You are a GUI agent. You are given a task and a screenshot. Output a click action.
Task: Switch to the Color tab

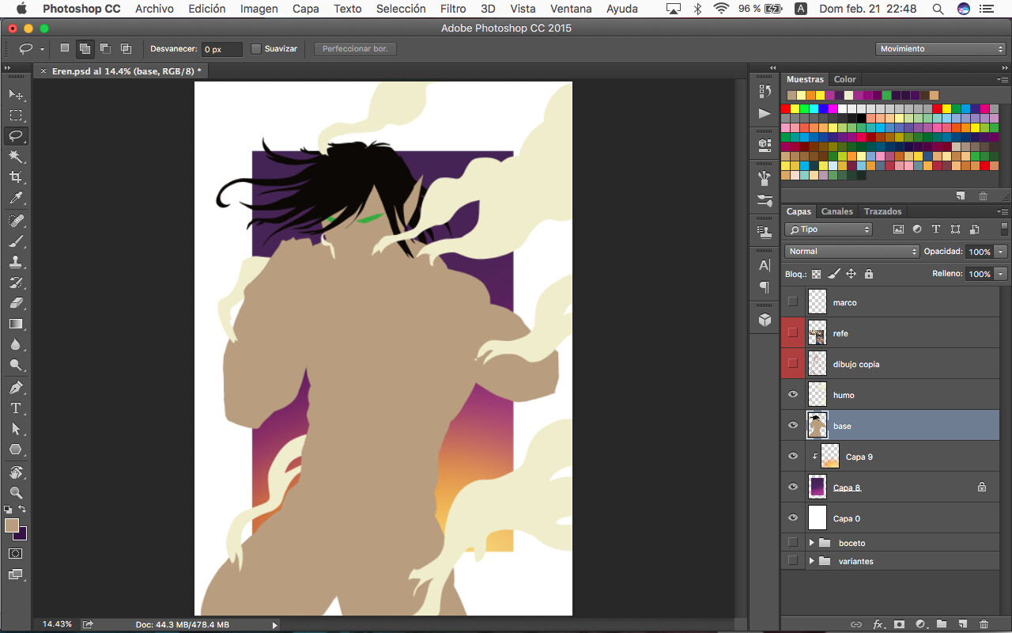pos(844,79)
